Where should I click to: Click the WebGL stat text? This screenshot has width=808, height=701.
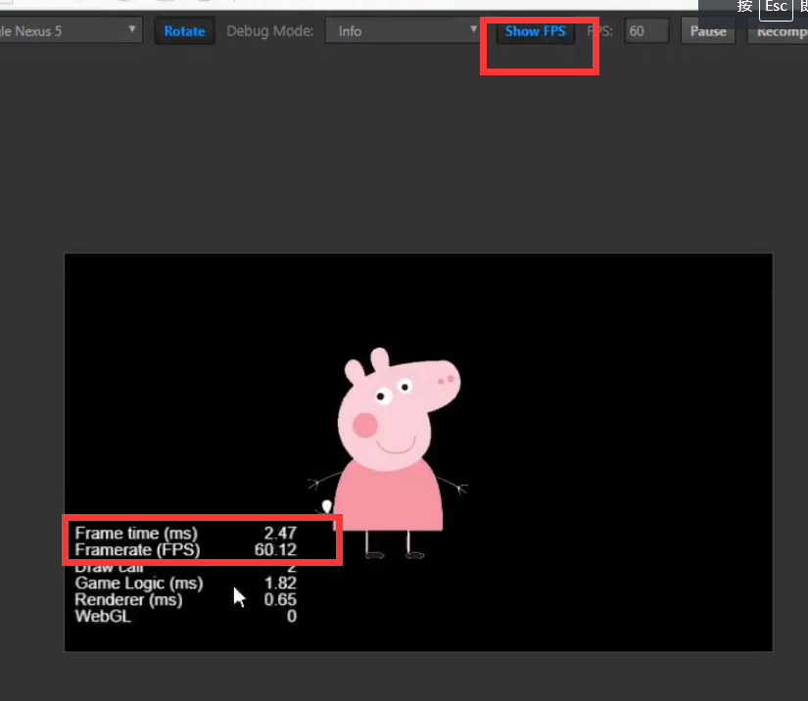click(103, 616)
